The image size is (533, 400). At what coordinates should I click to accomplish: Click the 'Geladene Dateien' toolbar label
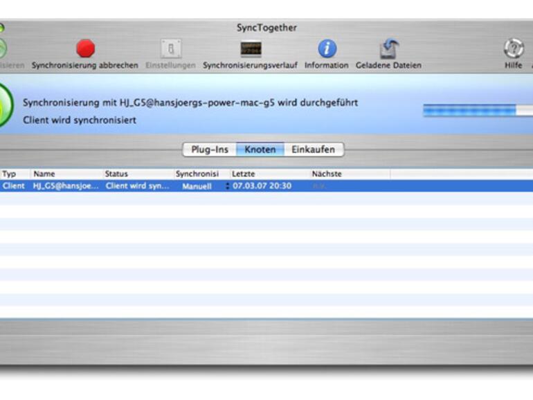[388, 65]
